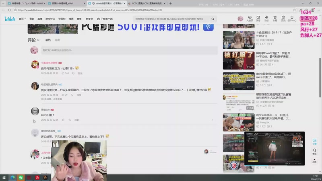Sort comments by 最新
The image size is (322, 181).
58,40
